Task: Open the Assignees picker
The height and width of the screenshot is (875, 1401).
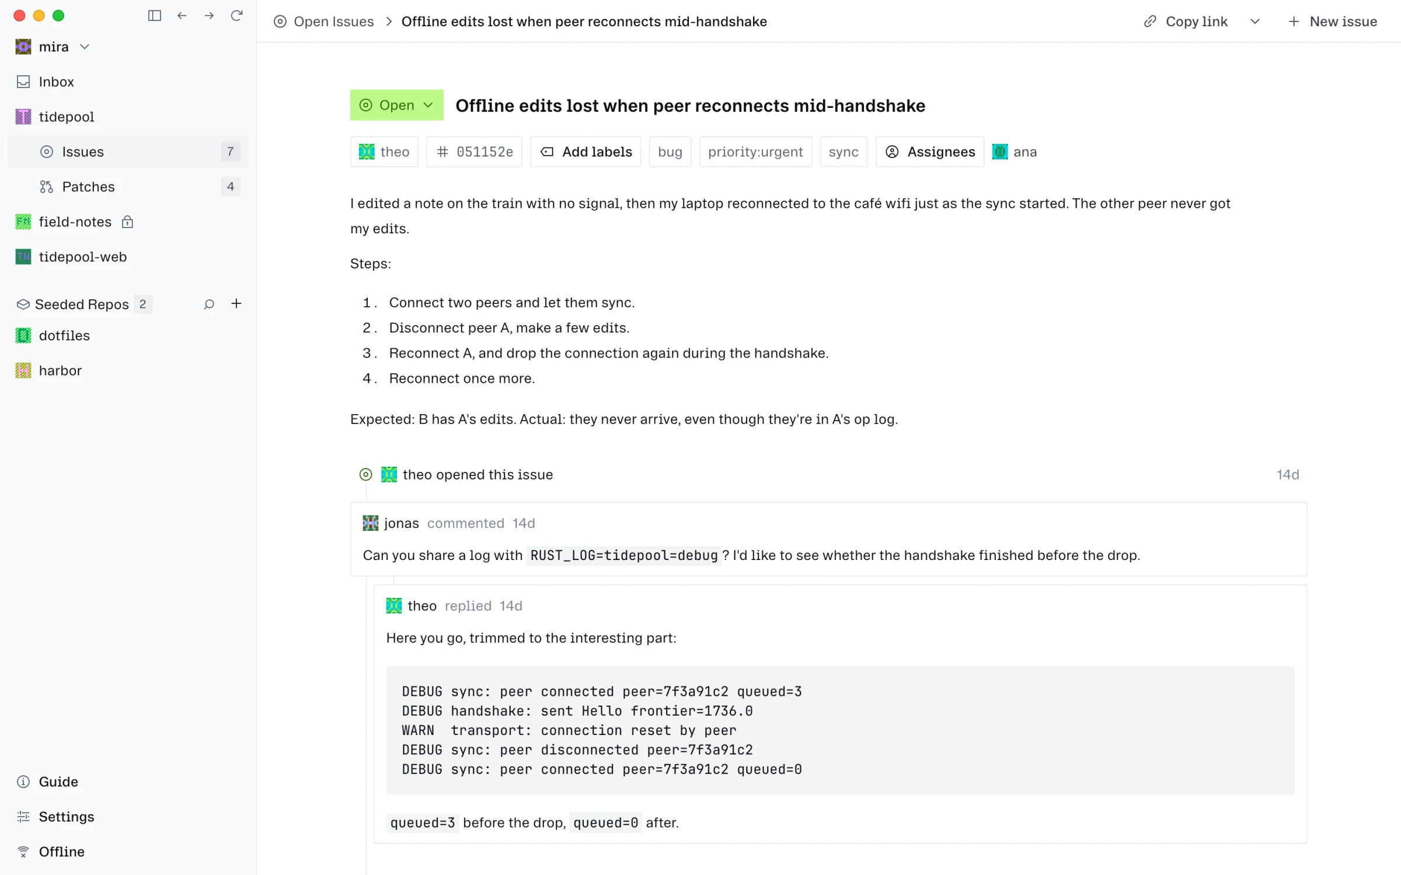Action: point(930,152)
